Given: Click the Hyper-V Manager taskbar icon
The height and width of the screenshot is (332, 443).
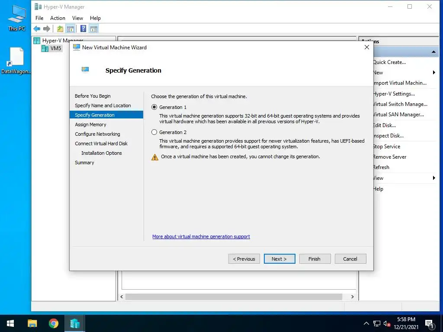Looking at the screenshot, I should click(x=75, y=323).
